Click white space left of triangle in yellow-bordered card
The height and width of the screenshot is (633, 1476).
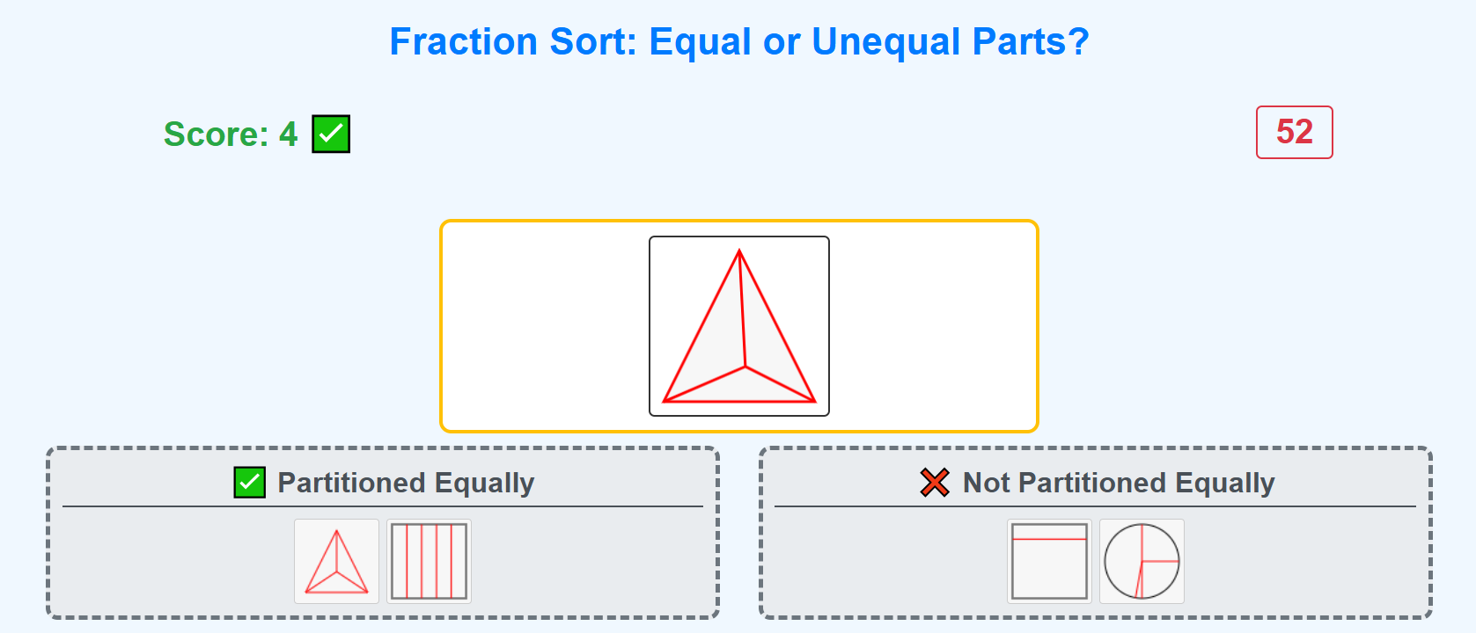click(x=546, y=326)
